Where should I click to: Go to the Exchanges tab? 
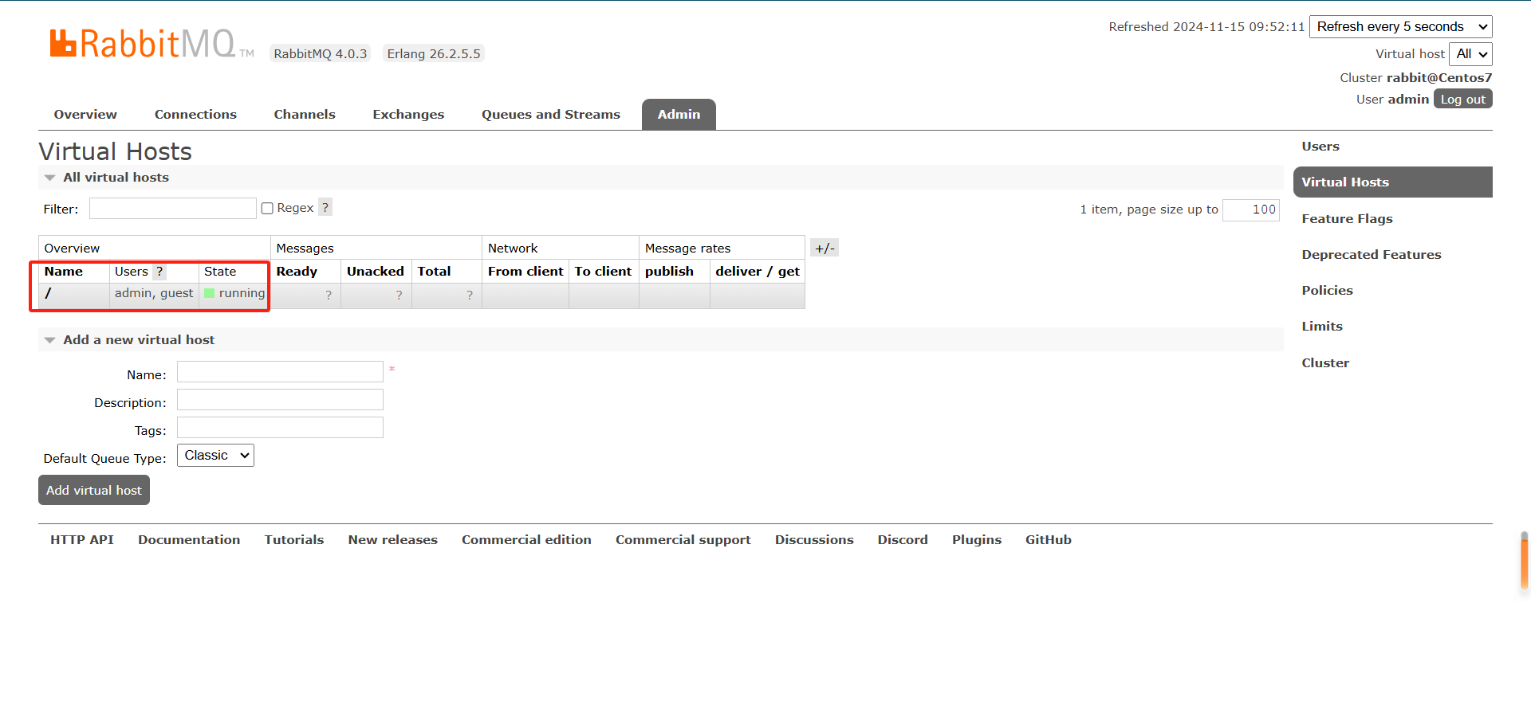click(408, 115)
